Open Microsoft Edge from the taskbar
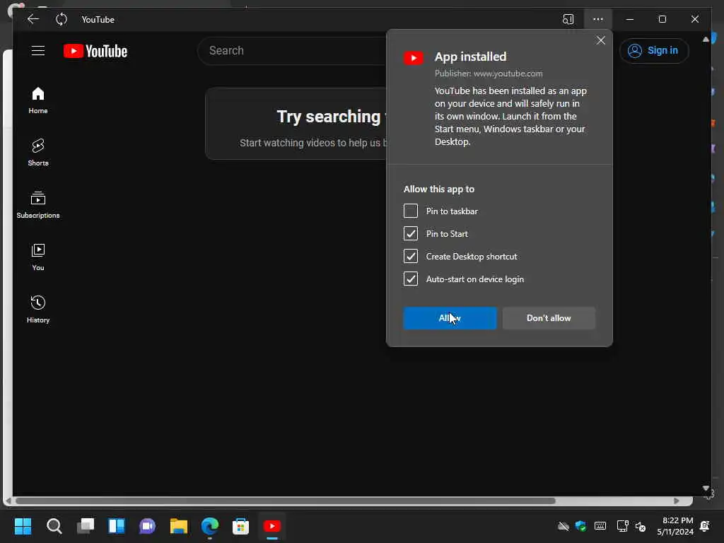 [x=209, y=526]
